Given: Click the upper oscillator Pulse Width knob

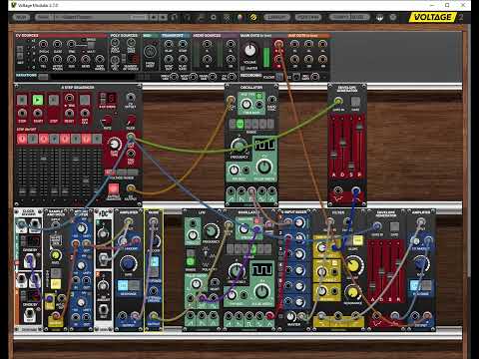Looking at the screenshot, I should [x=264, y=167].
